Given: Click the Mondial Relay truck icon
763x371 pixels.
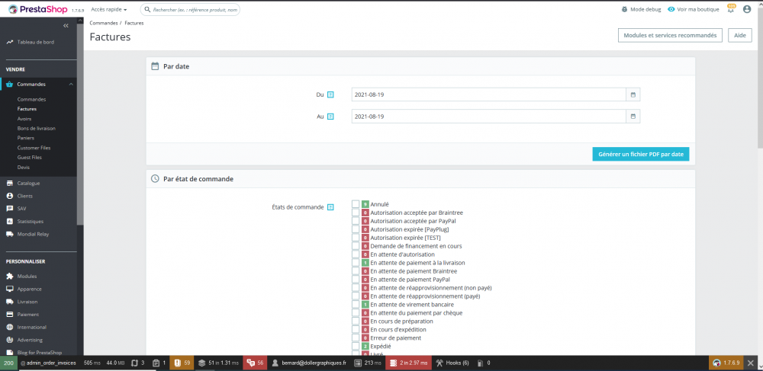Looking at the screenshot, I should [9, 234].
